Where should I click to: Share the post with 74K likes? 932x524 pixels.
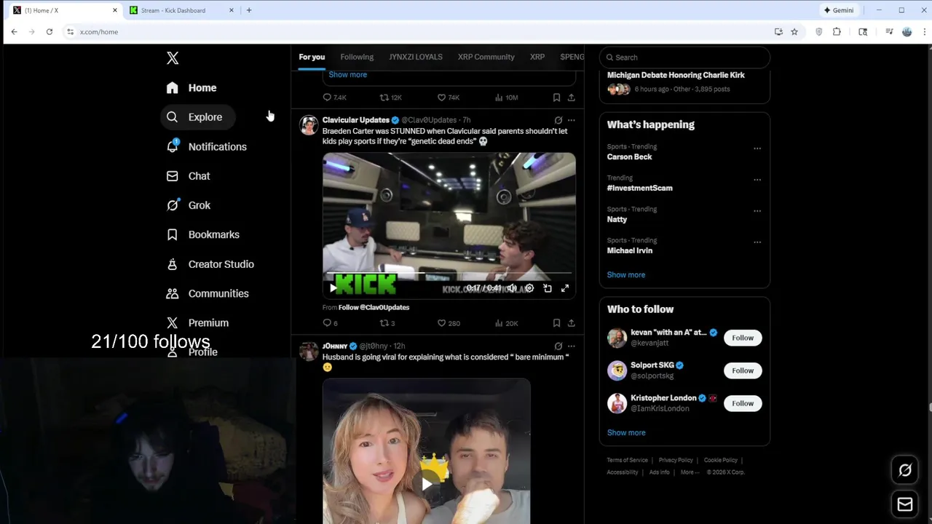571,98
